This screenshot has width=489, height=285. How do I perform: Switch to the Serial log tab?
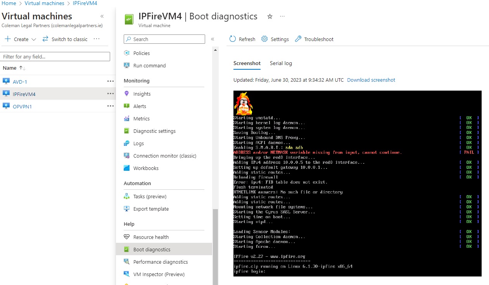281,63
